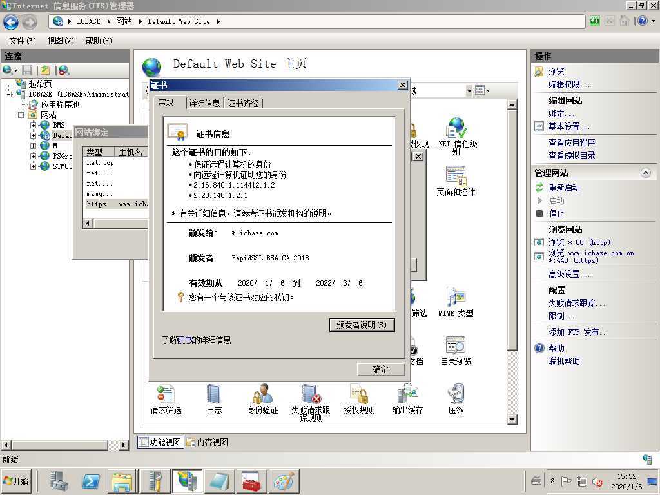Expand the Default Web Site tree node
The image size is (660, 495).
pos(34,135)
